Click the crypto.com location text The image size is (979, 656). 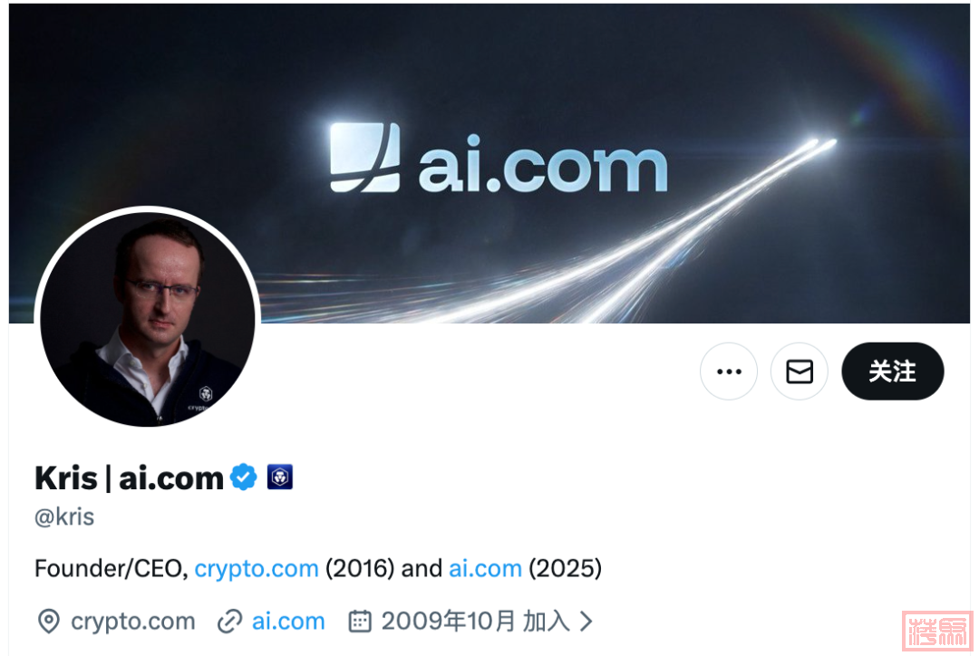click(133, 622)
